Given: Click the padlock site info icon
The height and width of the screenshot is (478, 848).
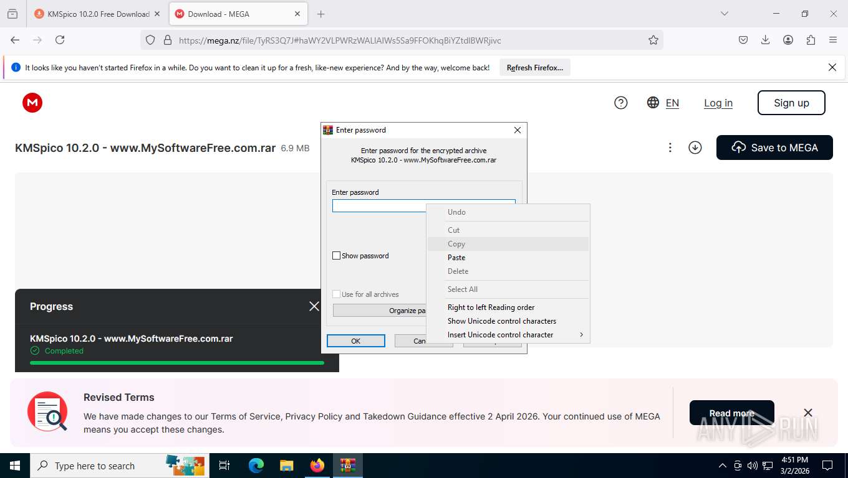Looking at the screenshot, I should tap(167, 40).
